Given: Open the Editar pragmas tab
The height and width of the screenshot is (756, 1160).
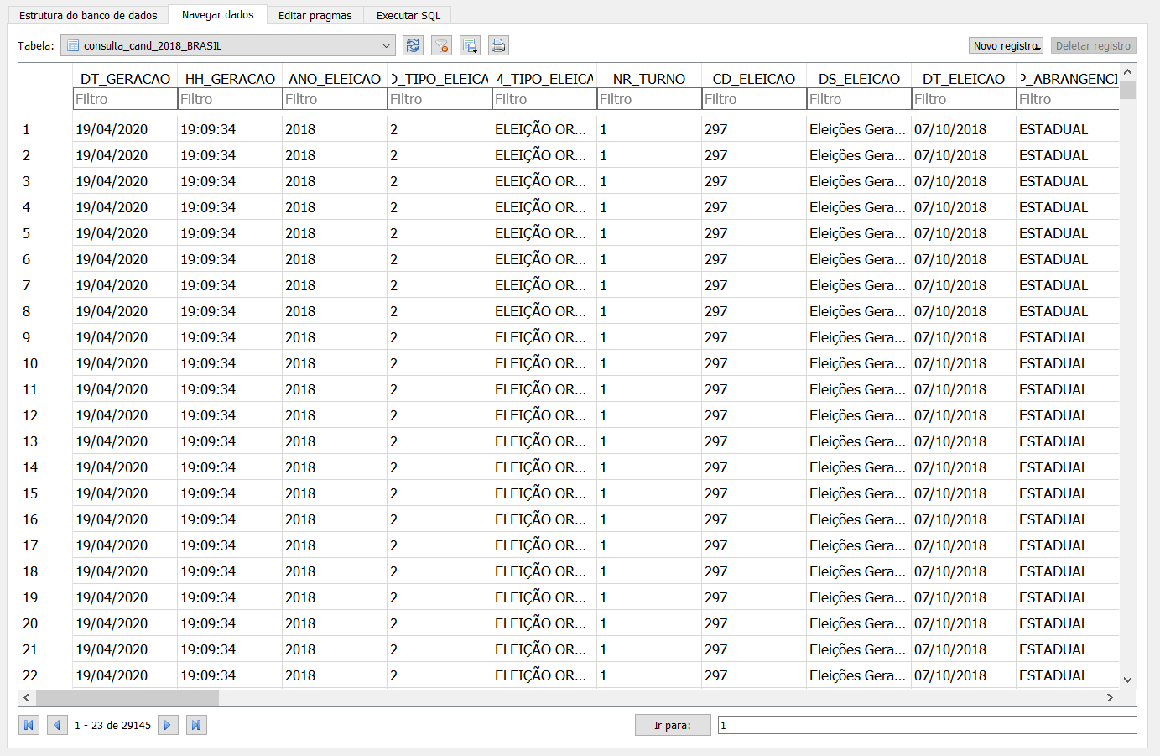Looking at the screenshot, I should click(x=315, y=15).
